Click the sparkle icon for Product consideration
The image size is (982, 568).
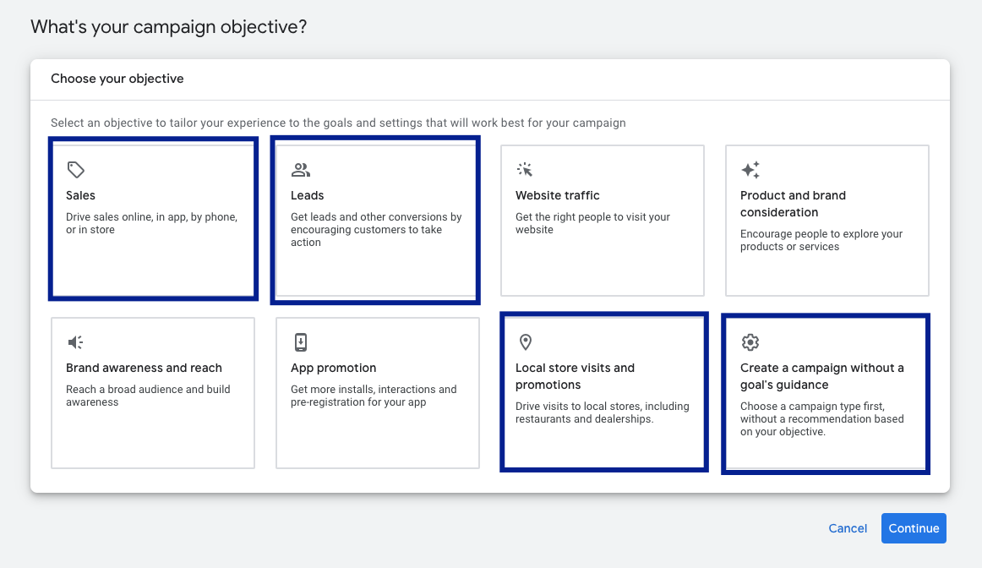750,170
